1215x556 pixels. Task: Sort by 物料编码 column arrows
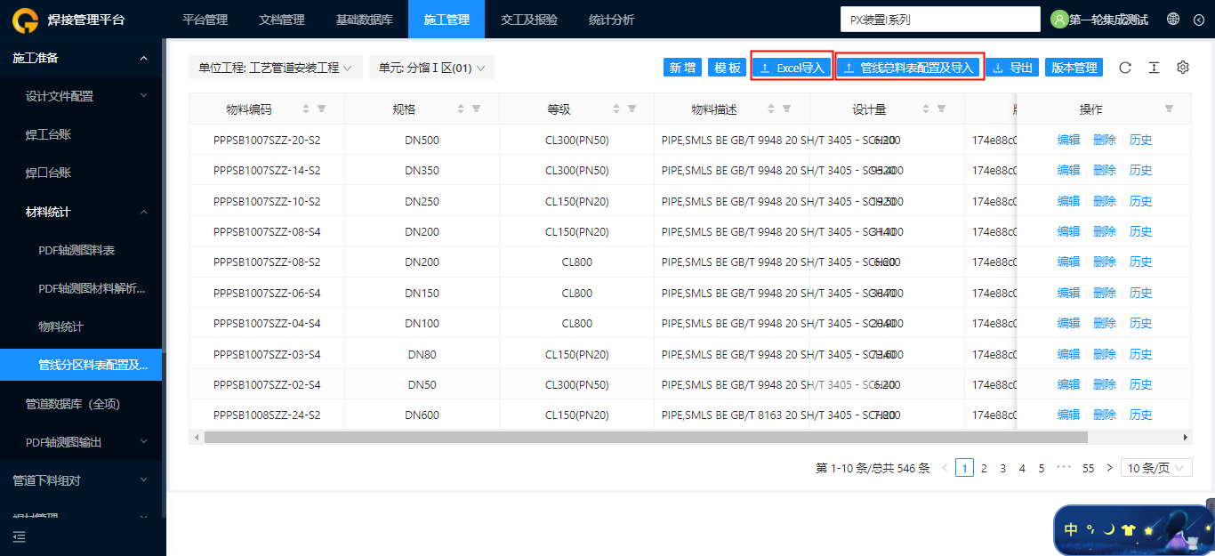[306, 109]
